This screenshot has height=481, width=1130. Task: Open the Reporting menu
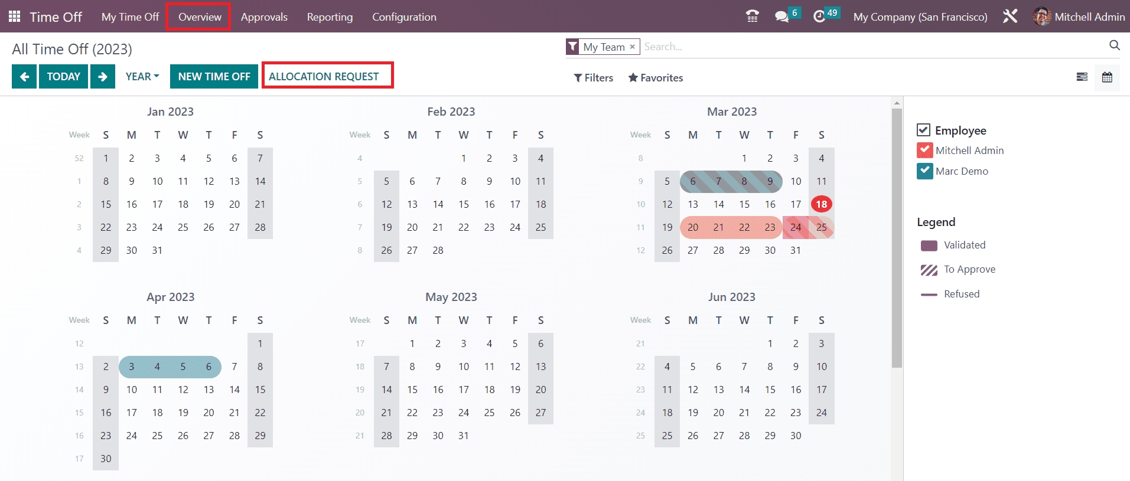tap(330, 17)
